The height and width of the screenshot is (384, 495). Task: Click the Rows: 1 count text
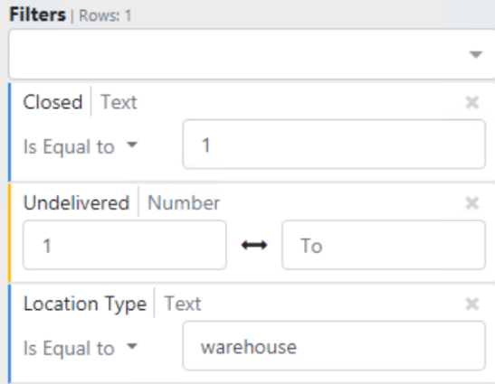click(x=105, y=15)
